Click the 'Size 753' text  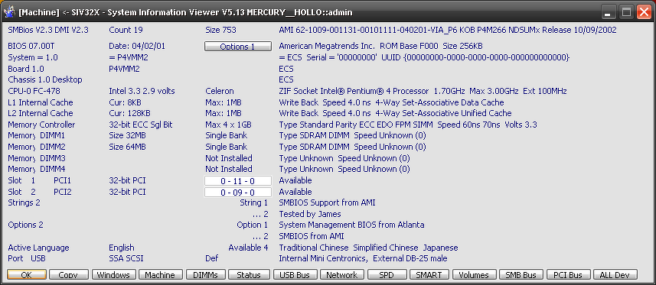click(221, 30)
